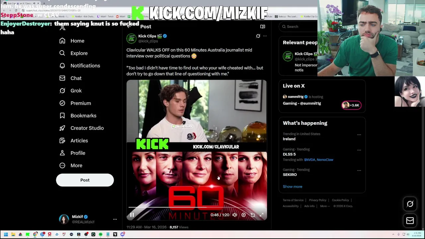Screen dimensions: 425x239
Task: Open Articles in the sidebar
Action: click(x=79, y=141)
